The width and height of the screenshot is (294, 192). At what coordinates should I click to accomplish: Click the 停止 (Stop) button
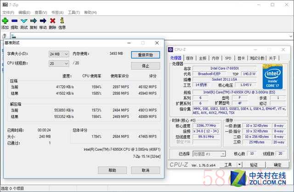(146, 66)
